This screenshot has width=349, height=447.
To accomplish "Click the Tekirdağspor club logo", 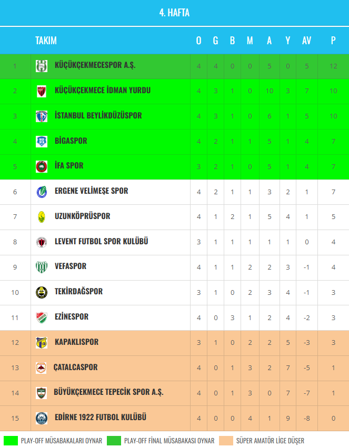I will [x=42, y=292].
